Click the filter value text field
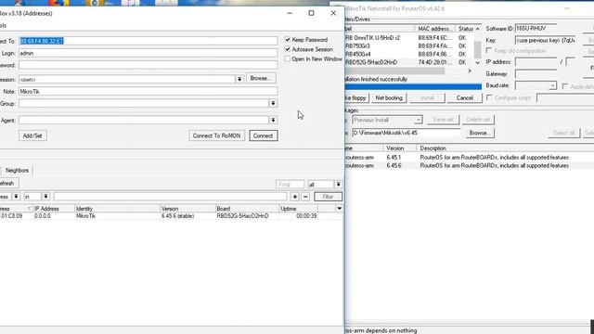The height and width of the screenshot is (334, 594). 170,197
